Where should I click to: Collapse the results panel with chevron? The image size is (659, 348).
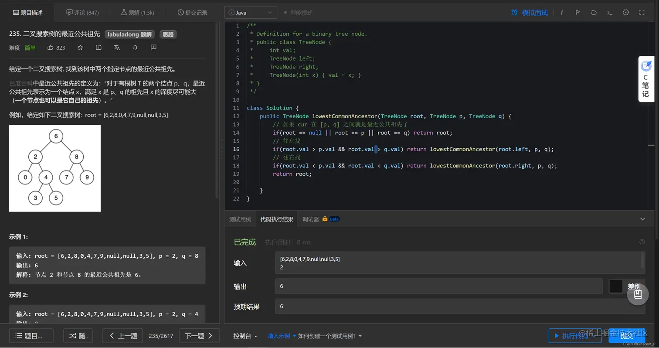click(642, 219)
